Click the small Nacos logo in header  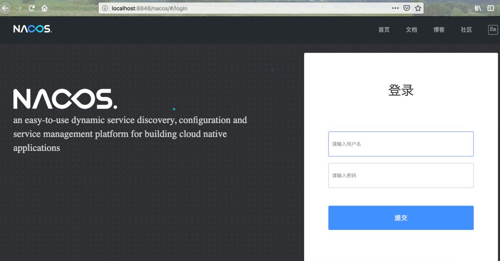pyautogui.click(x=32, y=29)
